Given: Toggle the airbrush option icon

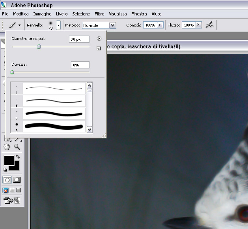Looking at the screenshot, I should coord(209,25).
